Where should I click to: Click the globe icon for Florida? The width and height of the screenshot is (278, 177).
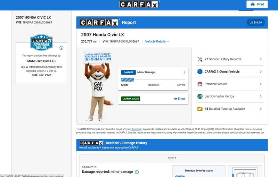(200, 96)
